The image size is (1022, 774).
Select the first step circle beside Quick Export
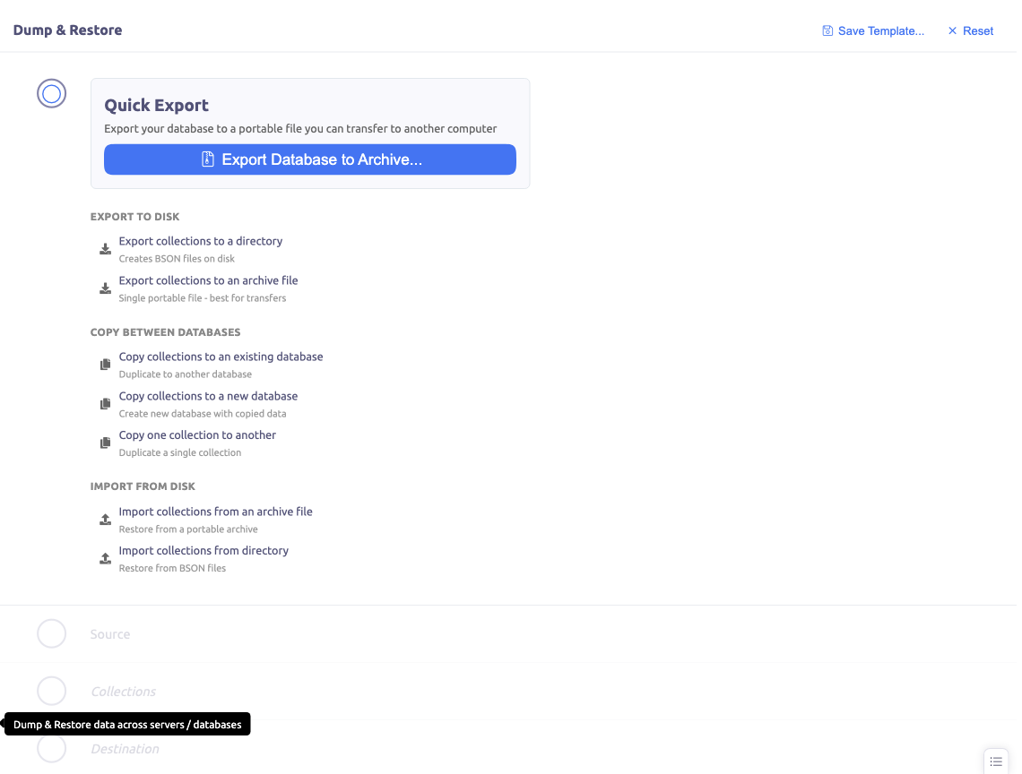click(x=51, y=93)
